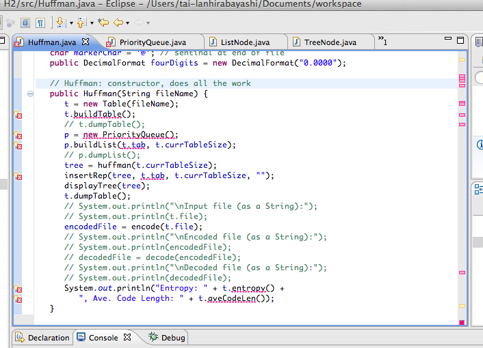483x348 pixels.
Task: Click the t.dumpTable(); statement
Action: 97,196
